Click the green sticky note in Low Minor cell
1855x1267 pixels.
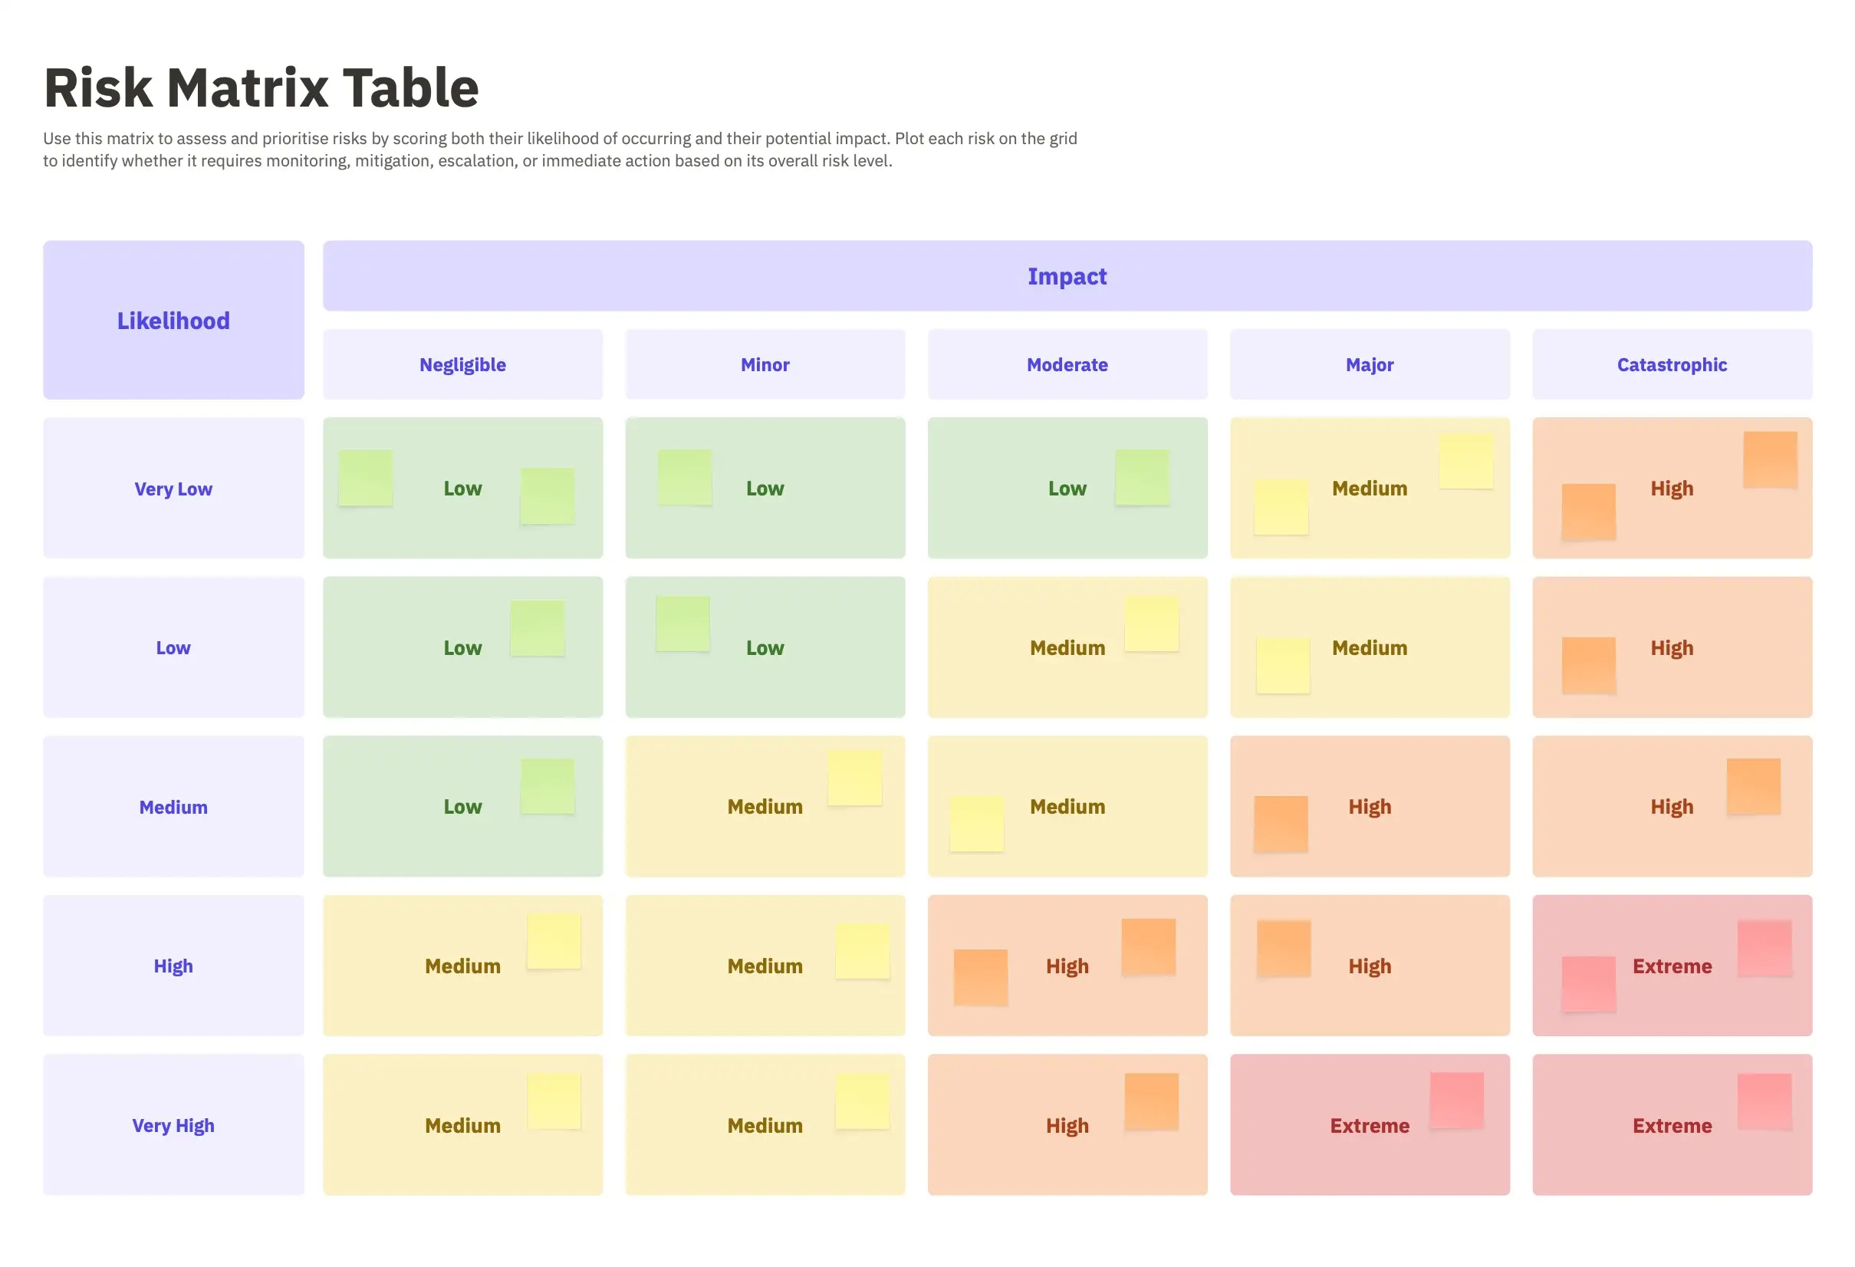[682, 624]
